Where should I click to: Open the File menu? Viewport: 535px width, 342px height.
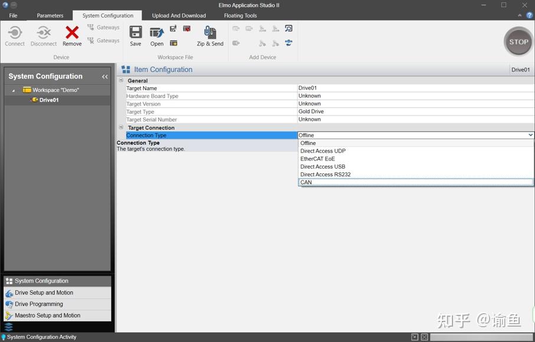(13, 15)
